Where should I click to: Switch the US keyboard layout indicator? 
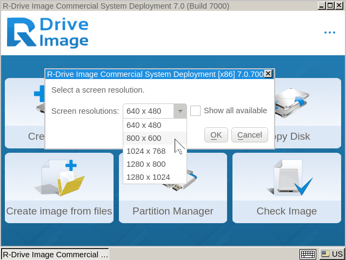[332, 254]
